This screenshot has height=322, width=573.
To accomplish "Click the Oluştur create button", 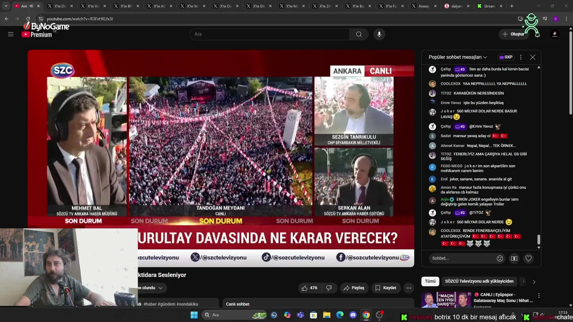I will coord(513,34).
